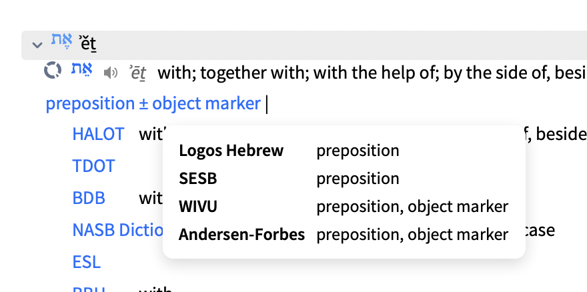Click the ring word-sense icon beside את
Screen dimensions: 587x292
click(53, 71)
